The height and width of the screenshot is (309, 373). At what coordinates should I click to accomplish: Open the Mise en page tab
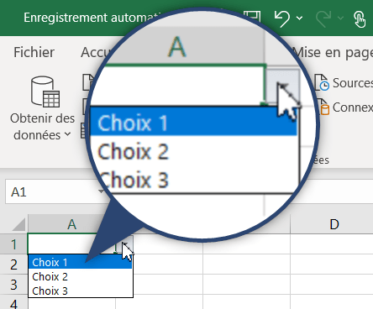click(x=333, y=53)
